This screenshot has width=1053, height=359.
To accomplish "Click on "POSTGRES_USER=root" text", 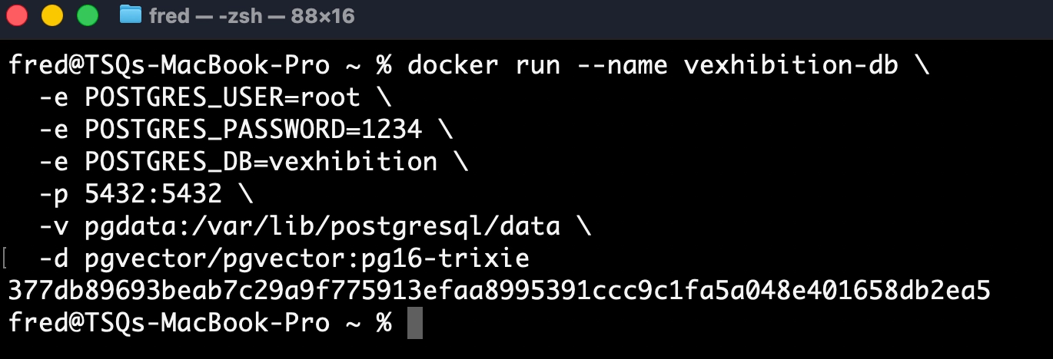I will [x=223, y=97].
